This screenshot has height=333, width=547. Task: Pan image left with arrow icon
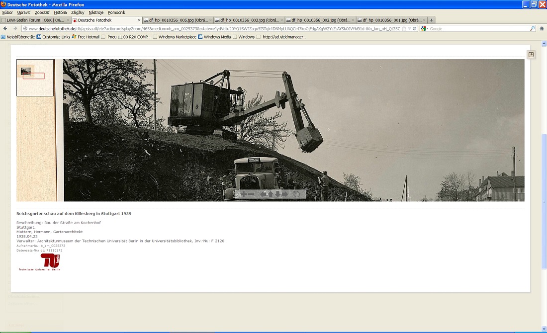[263, 194]
